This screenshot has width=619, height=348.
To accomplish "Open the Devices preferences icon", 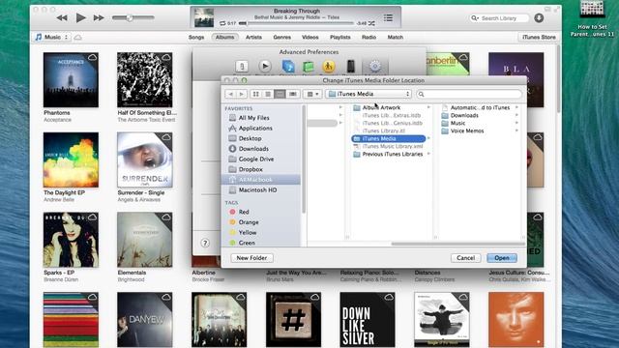I will 350,67.
